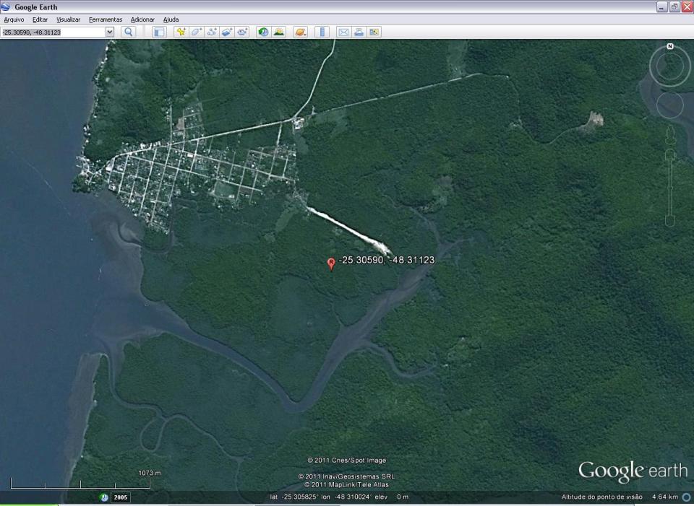Click the record a tour icon
The width and height of the screenshot is (694, 506).
coord(242,32)
